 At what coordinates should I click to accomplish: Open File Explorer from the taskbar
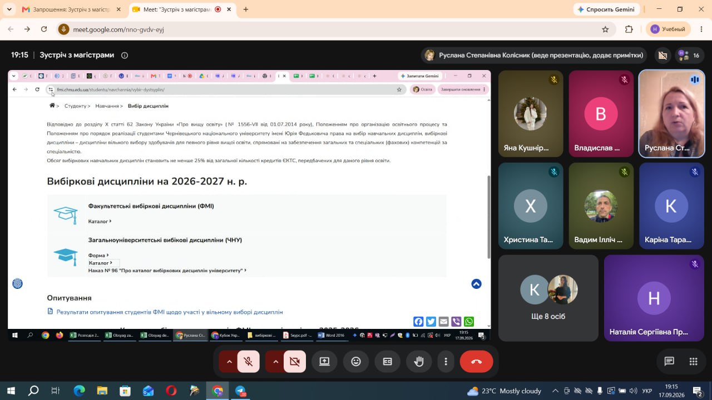click(102, 391)
